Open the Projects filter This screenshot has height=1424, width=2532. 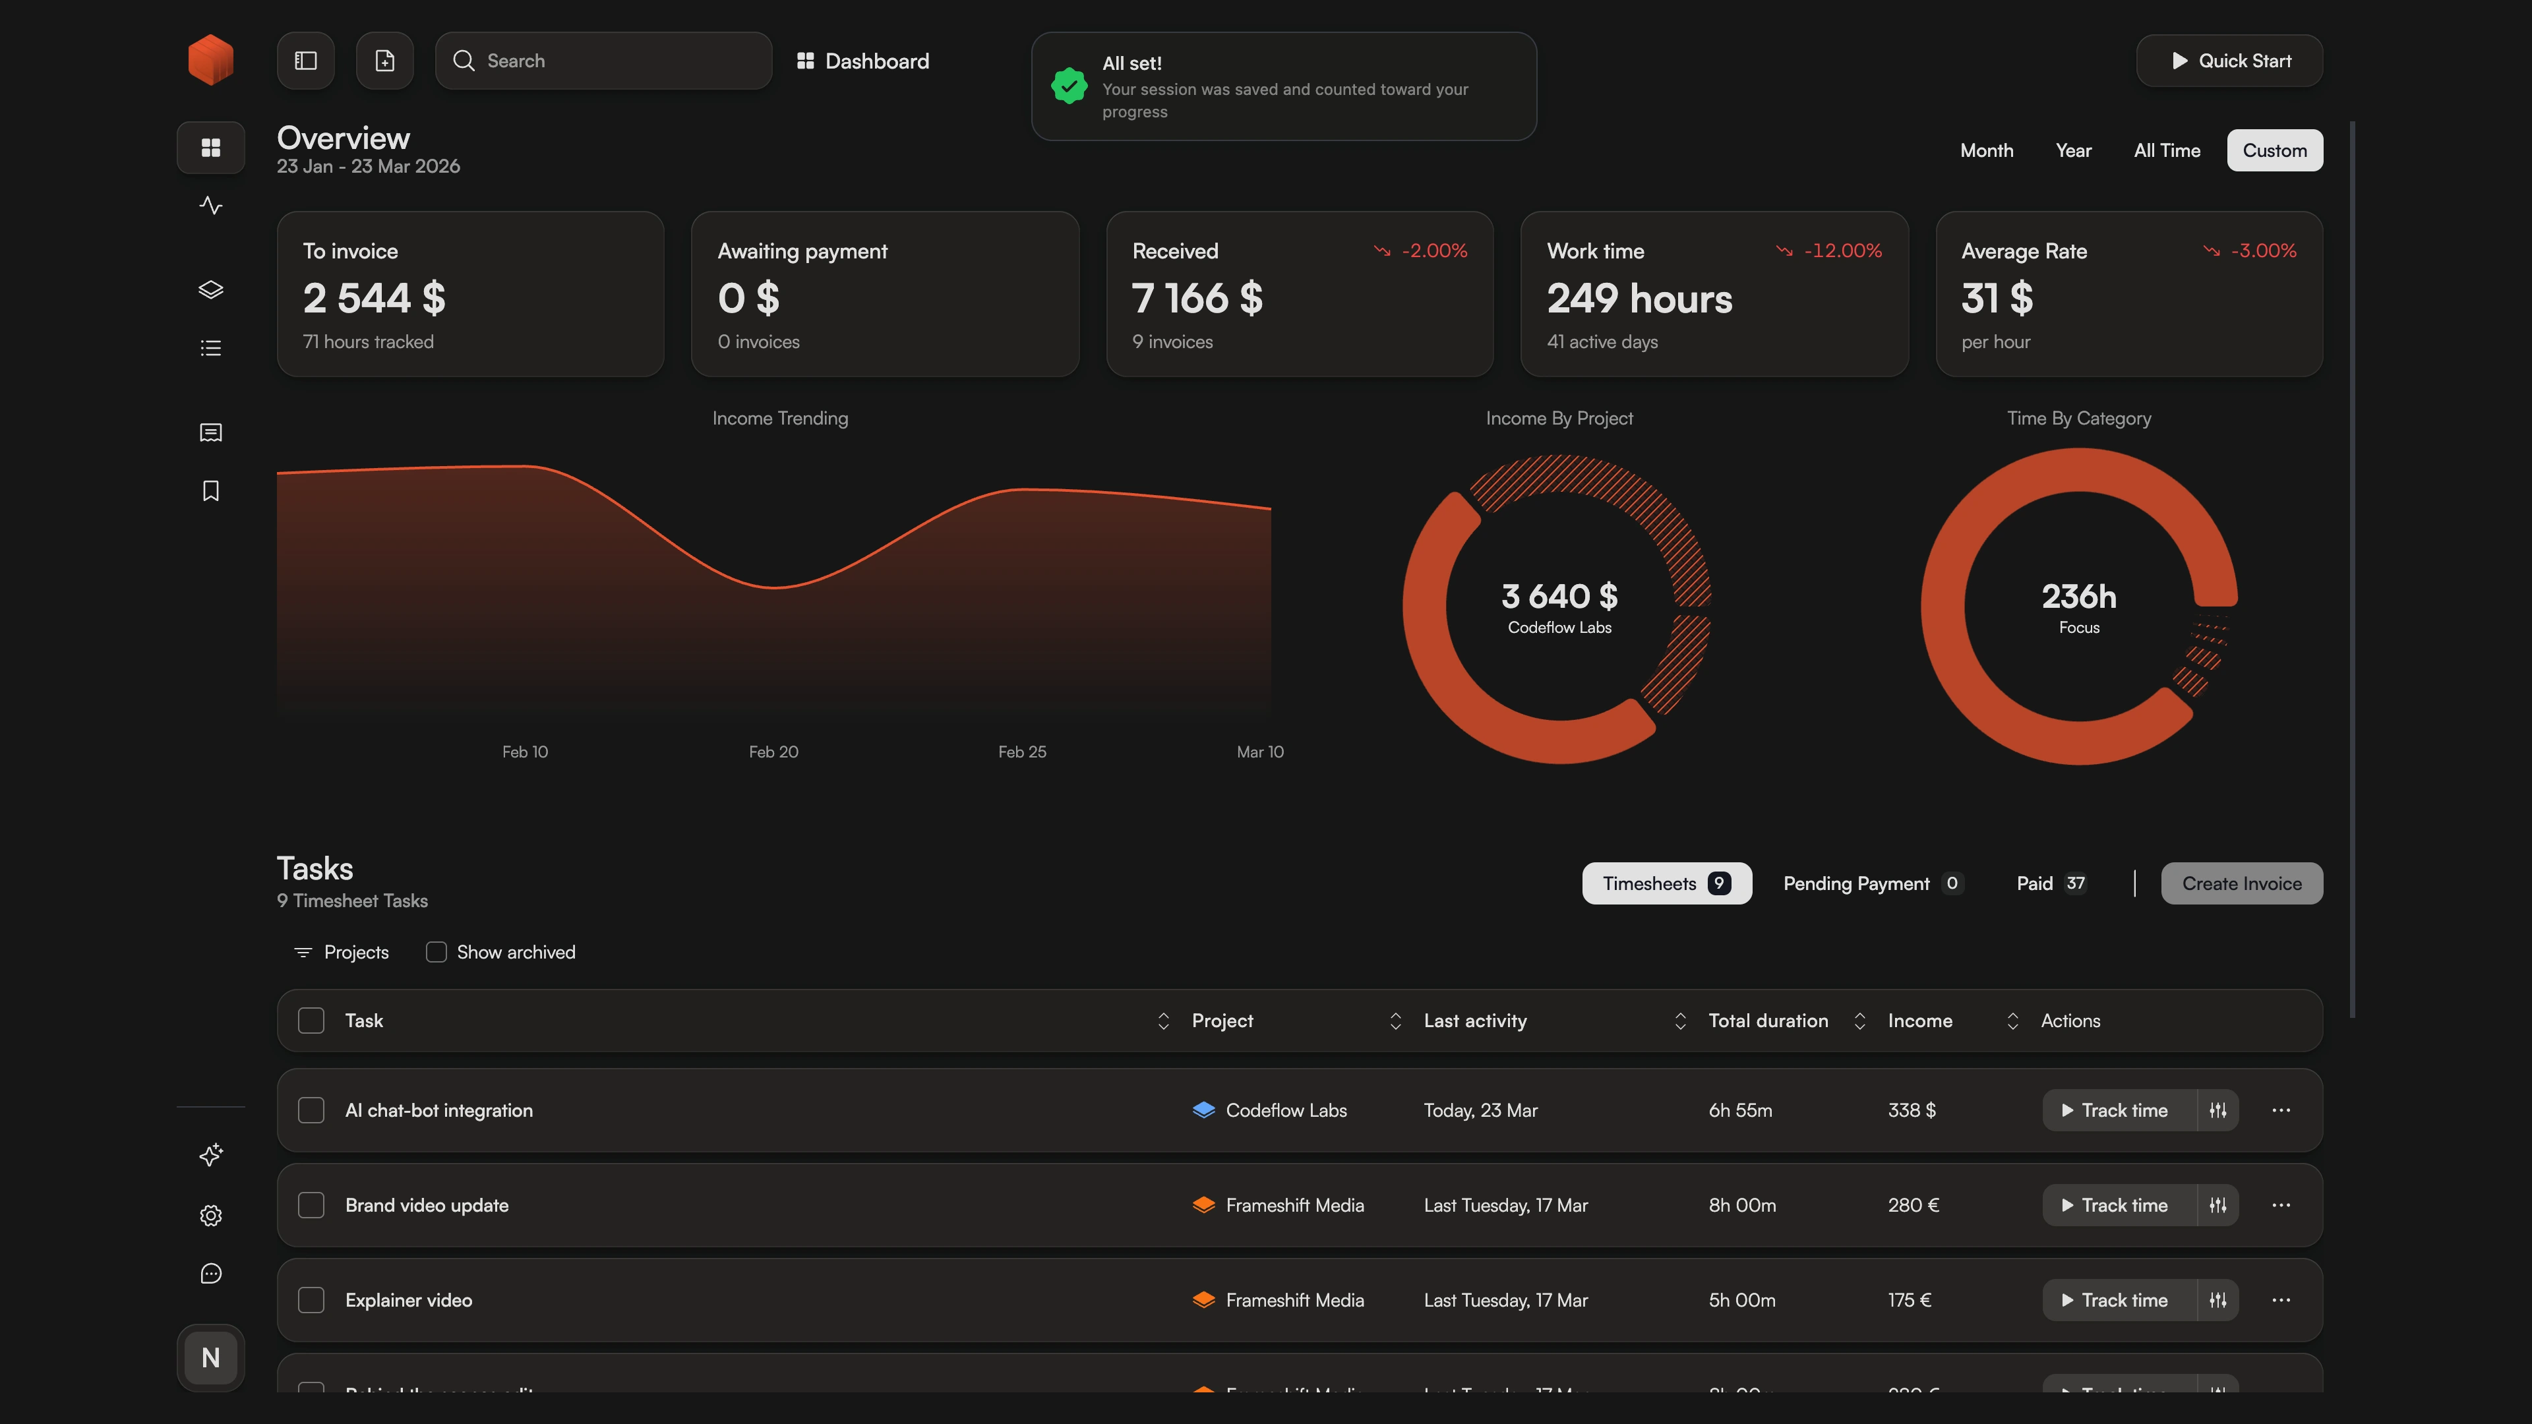point(340,951)
